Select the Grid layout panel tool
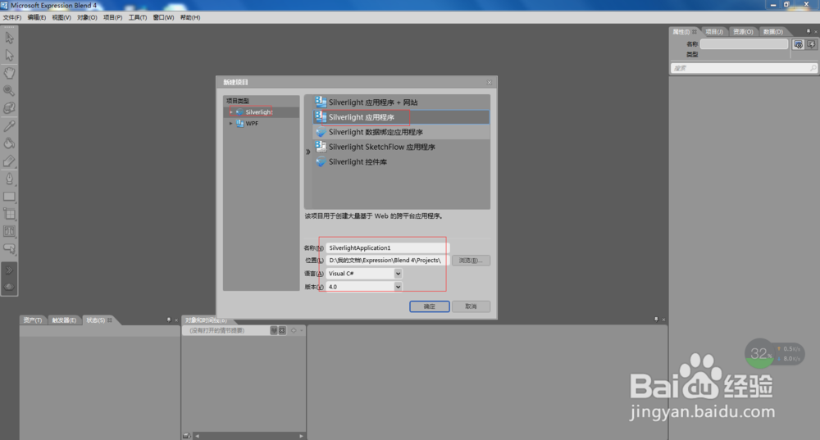The width and height of the screenshot is (820, 440). [x=9, y=214]
